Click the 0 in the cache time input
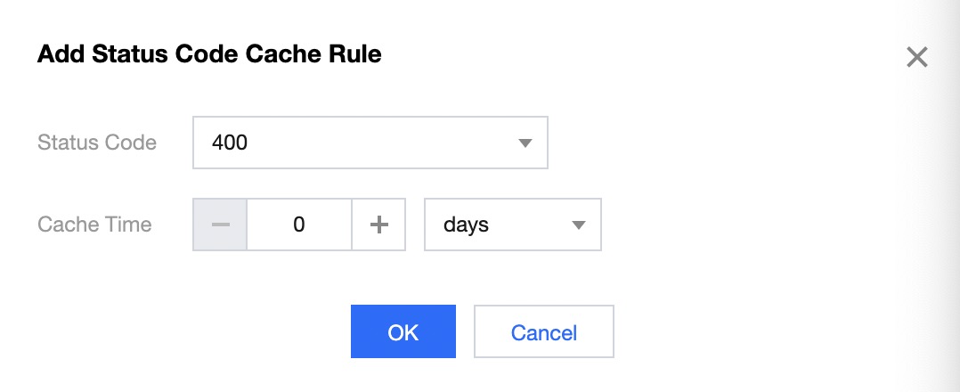The image size is (960, 392). 299,225
